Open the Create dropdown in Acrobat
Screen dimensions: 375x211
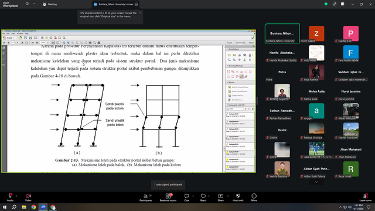pyautogui.click(x=9, y=38)
